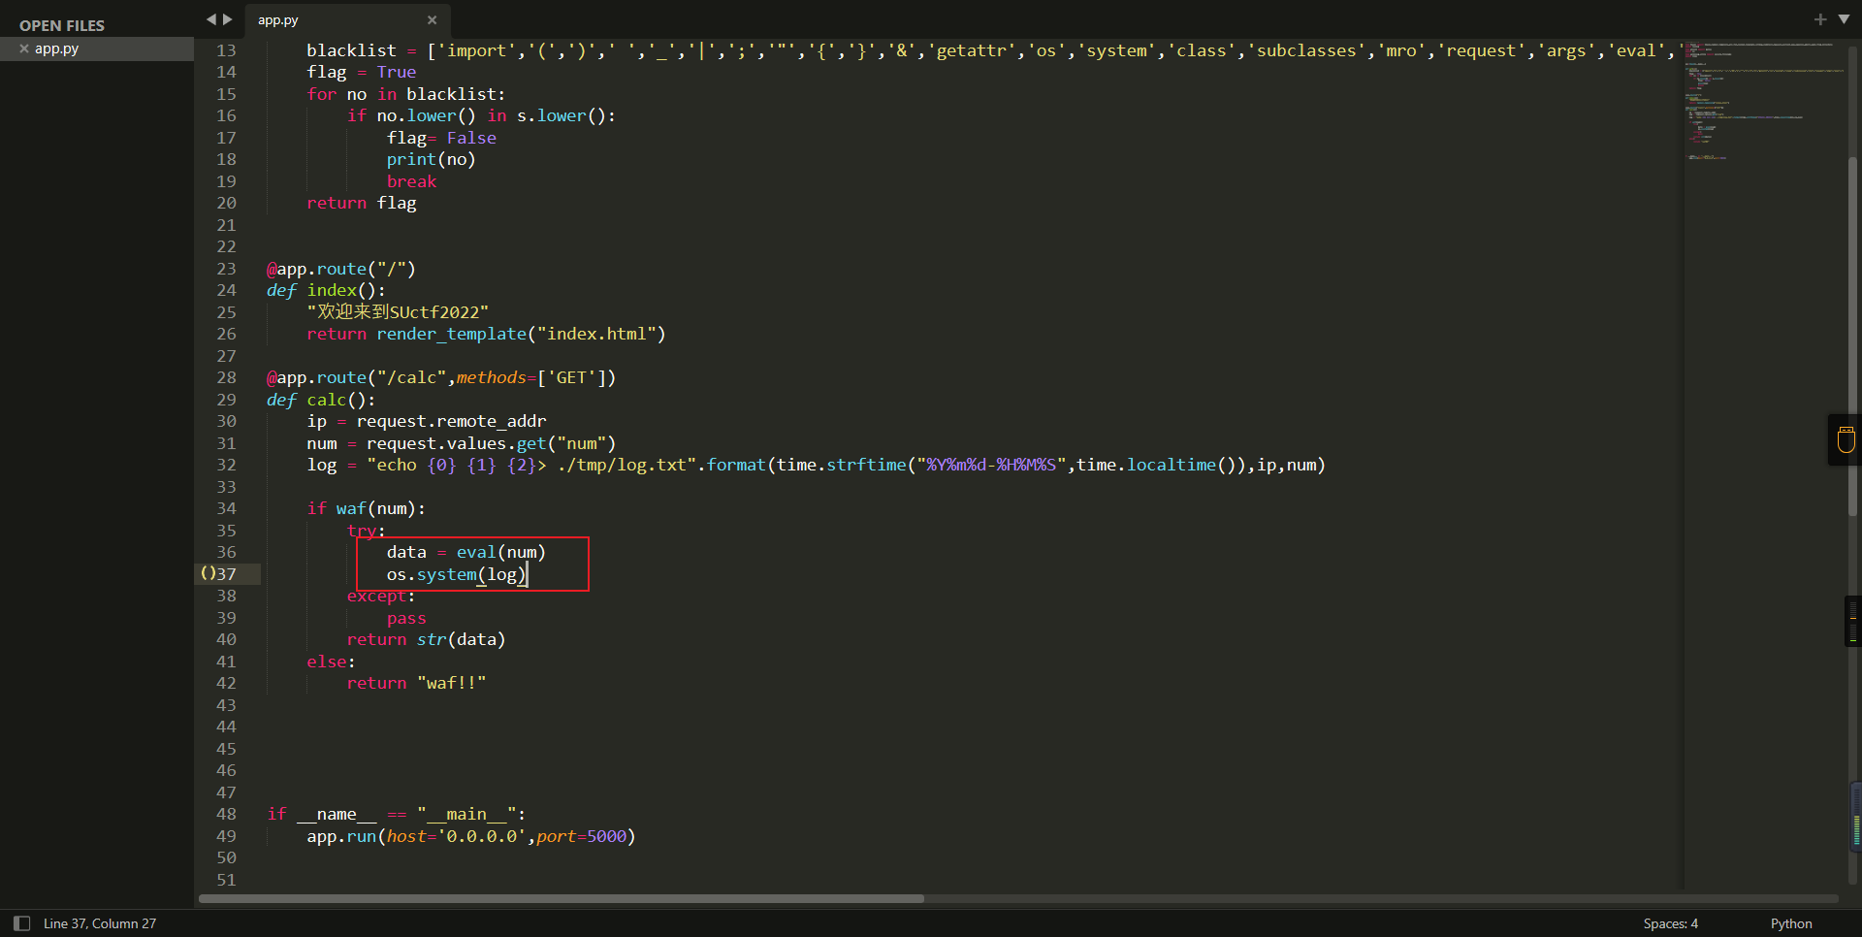The height and width of the screenshot is (937, 1862).
Task: Close app.py in the Open Files sidebar
Action: pyautogui.click(x=24, y=48)
